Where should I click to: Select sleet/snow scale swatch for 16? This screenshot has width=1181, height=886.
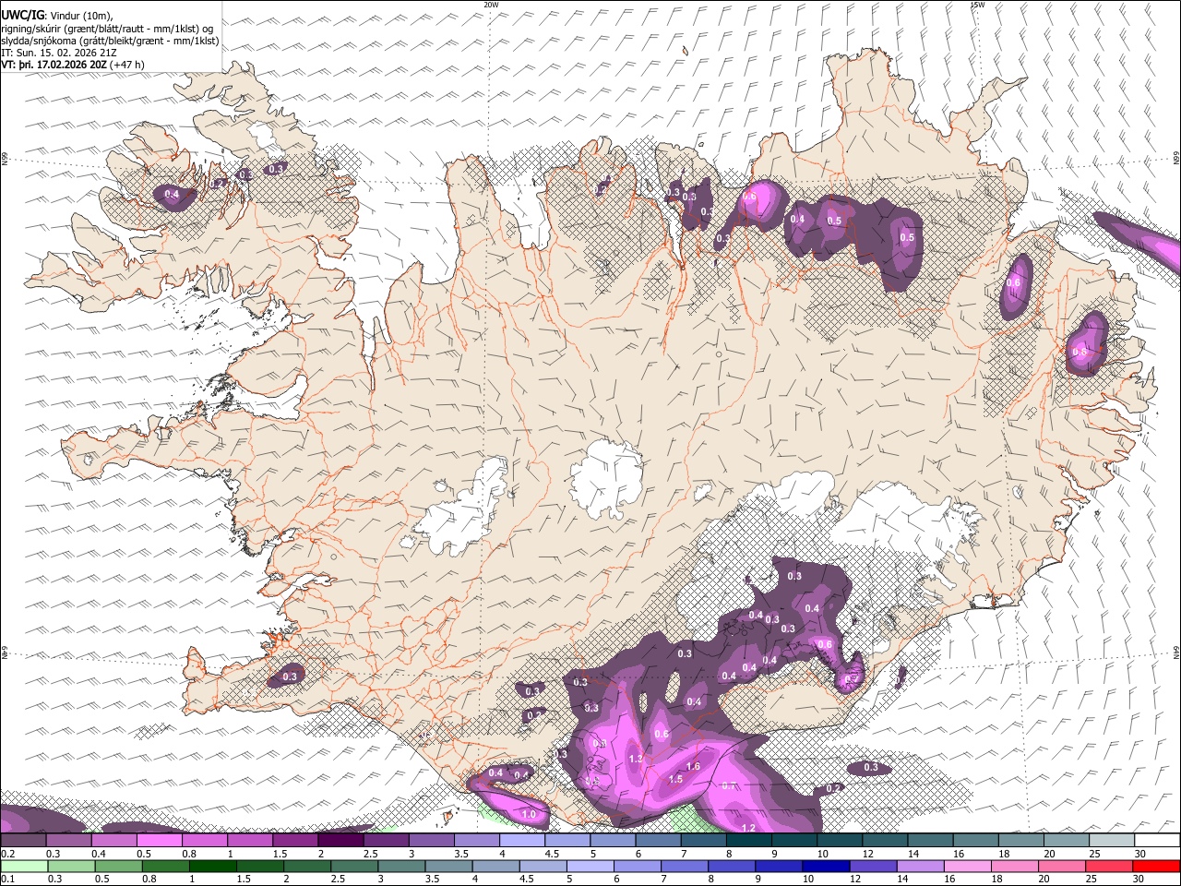[x=976, y=841]
